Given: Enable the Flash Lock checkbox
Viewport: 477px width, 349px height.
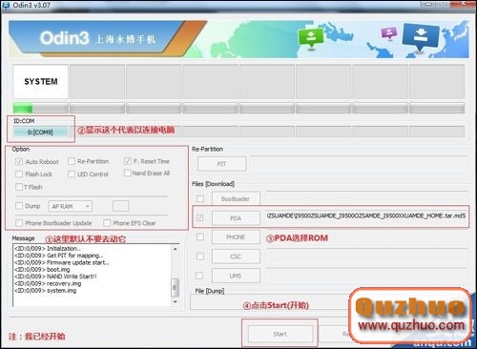Looking at the screenshot, I should coord(19,174).
